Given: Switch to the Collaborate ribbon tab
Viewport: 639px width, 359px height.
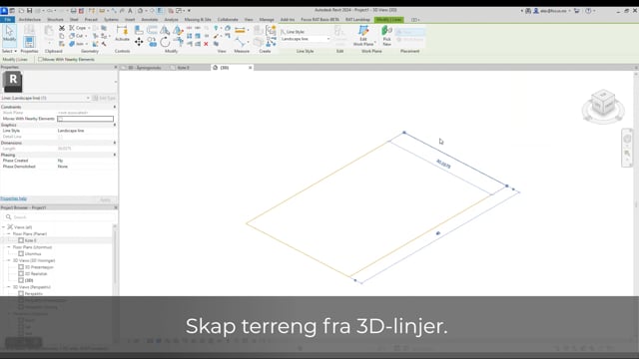Looking at the screenshot, I should [228, 20].
